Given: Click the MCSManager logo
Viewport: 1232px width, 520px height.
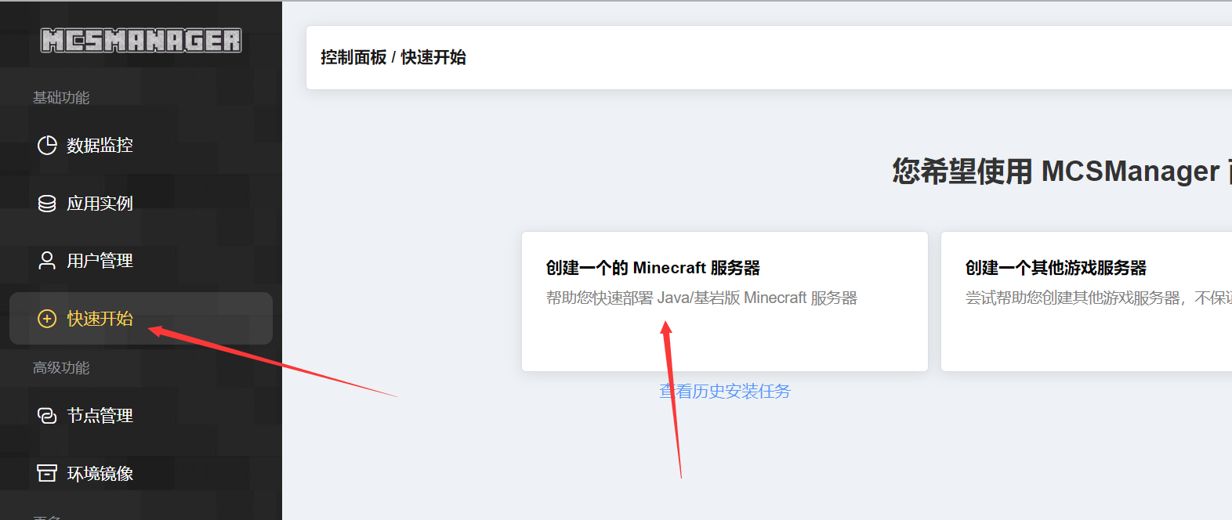Looking at the screenshot, I should point(141,40).
